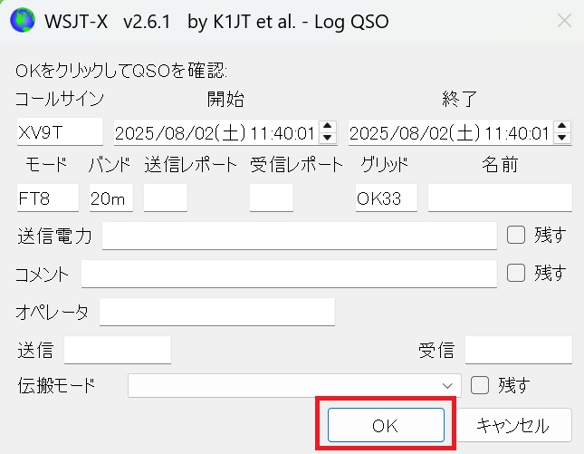Focus the コメント comment text field

point(289,273)
